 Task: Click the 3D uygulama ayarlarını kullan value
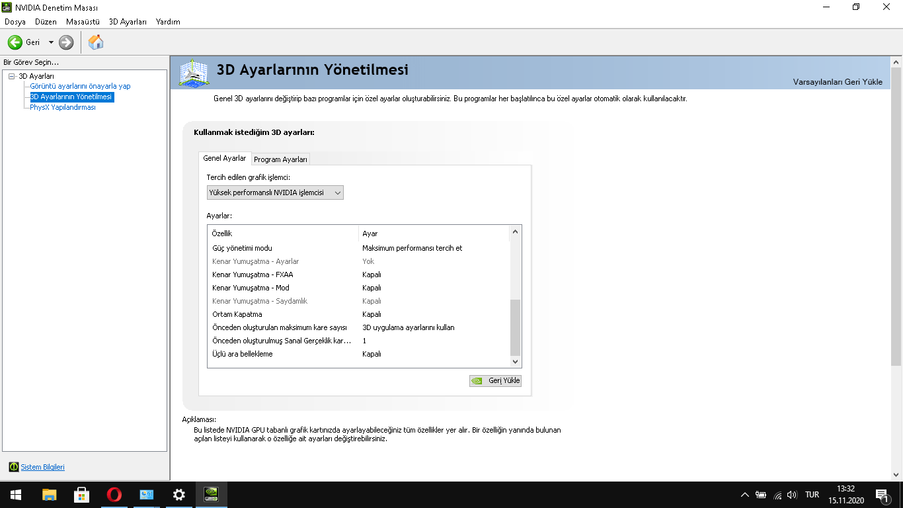pyautogui.click(x=409, y=327)
